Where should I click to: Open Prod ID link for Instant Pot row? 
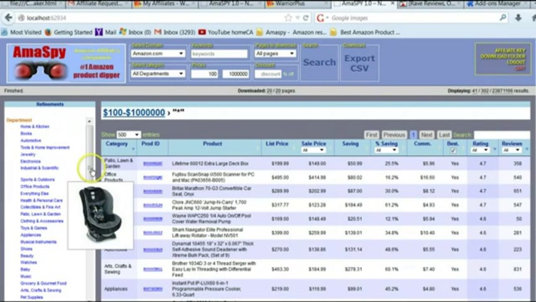coord(153,289)
